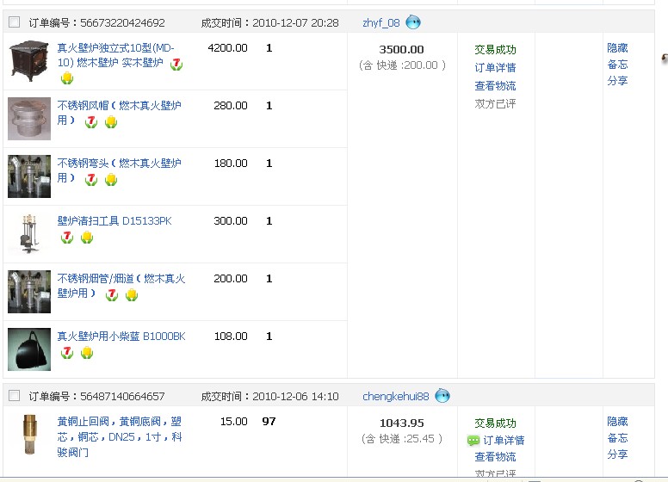Viewport: 668px width, 482px height.
Task: Click the yellow guarantee badge on 不锈钢烟管/烟道
Action: click(x=132, y=295)
